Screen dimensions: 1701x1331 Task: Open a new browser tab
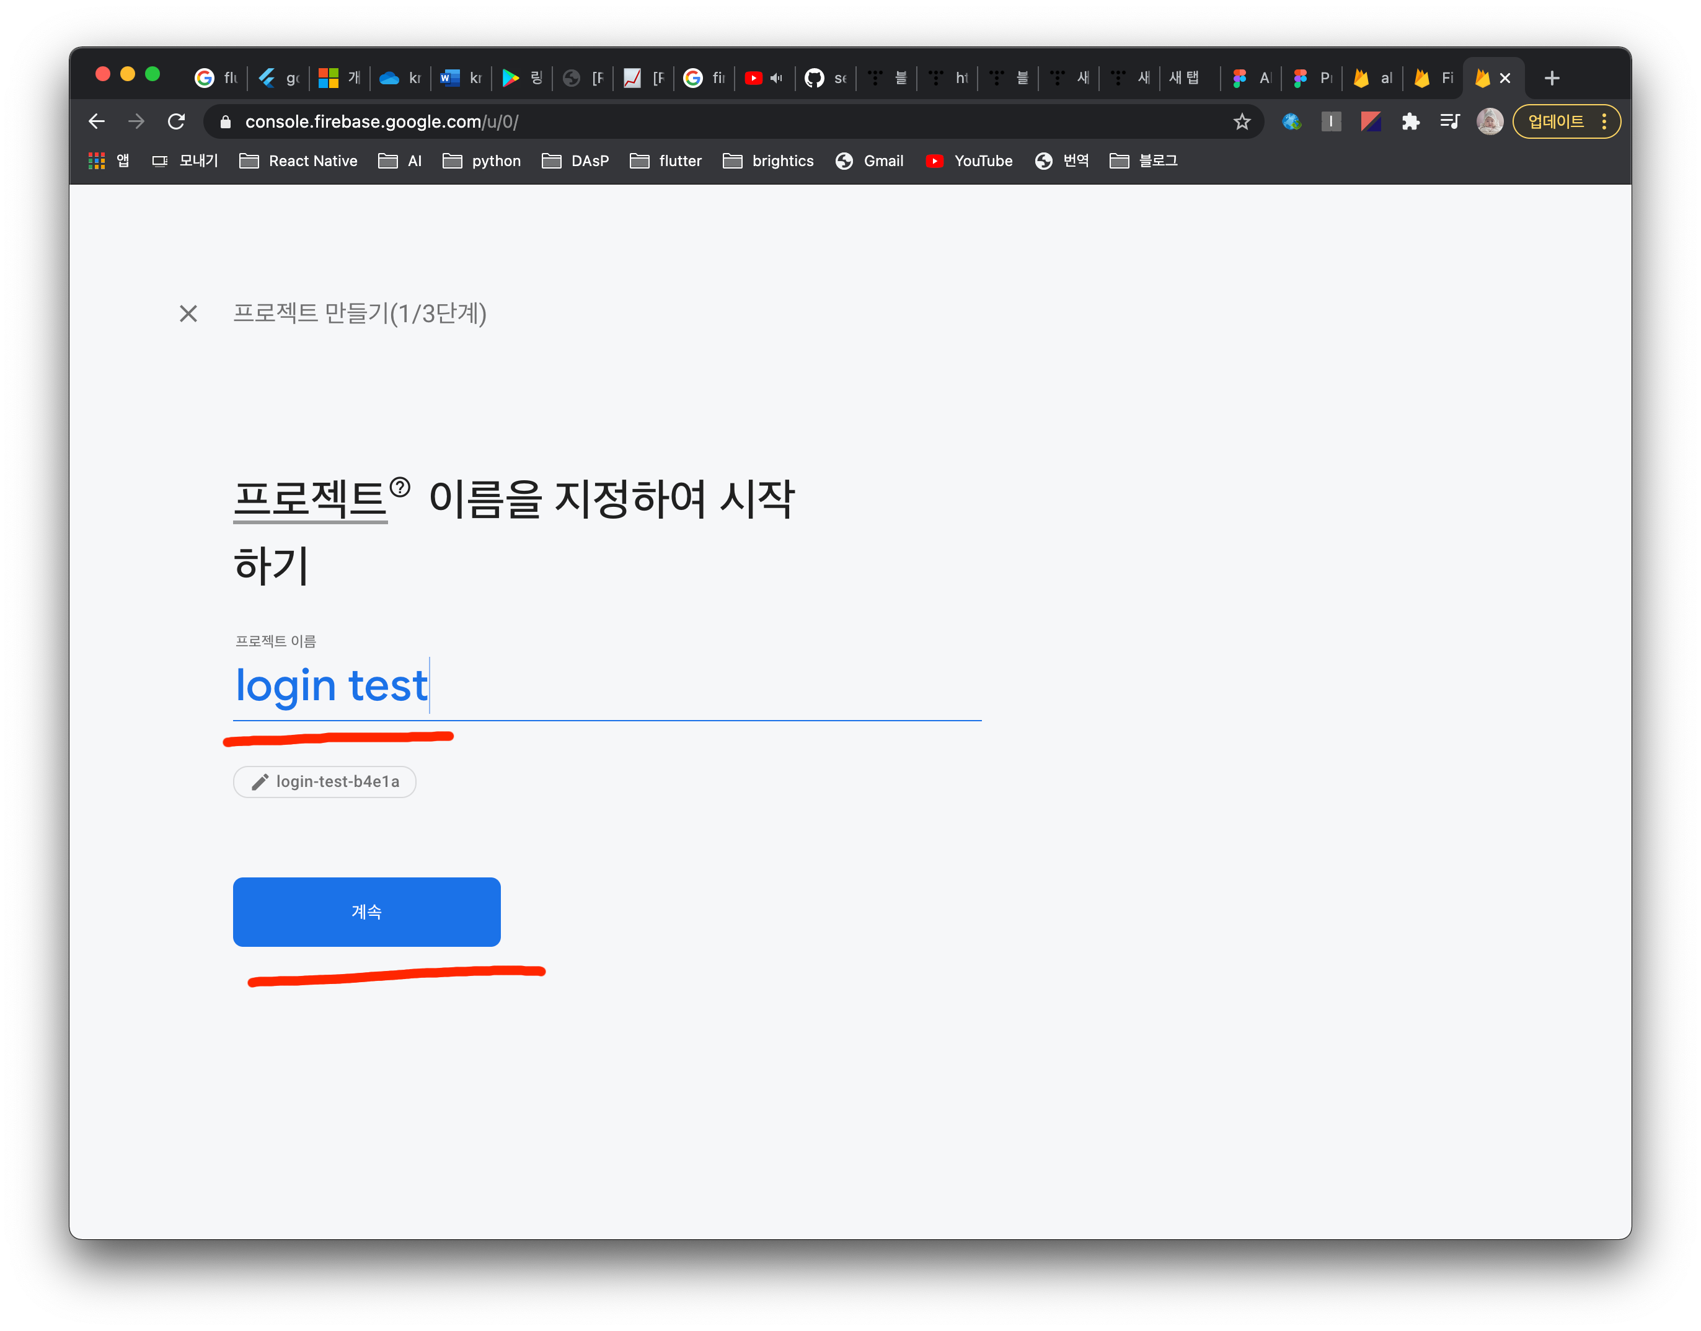(x=1552, y=78)
